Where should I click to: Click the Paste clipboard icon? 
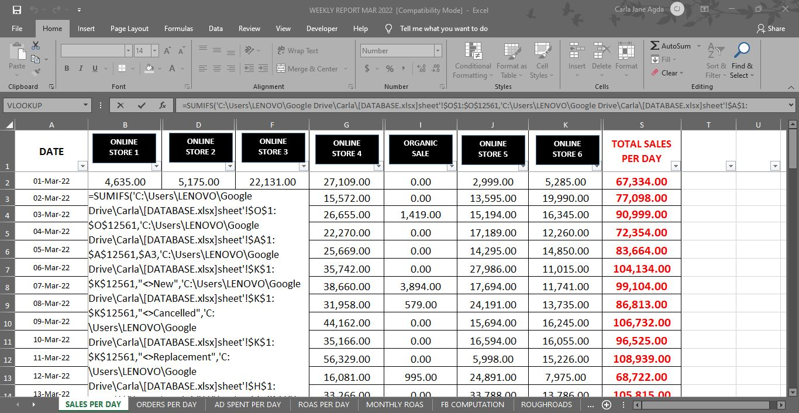click(17, 53)
